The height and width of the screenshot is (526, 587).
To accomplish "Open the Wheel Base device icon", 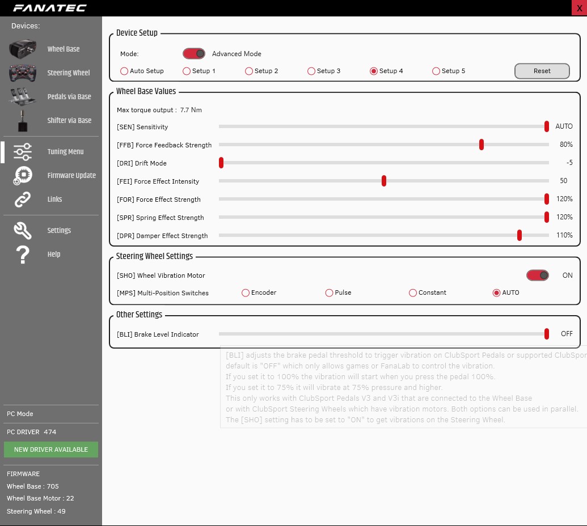I will (23, 49).
